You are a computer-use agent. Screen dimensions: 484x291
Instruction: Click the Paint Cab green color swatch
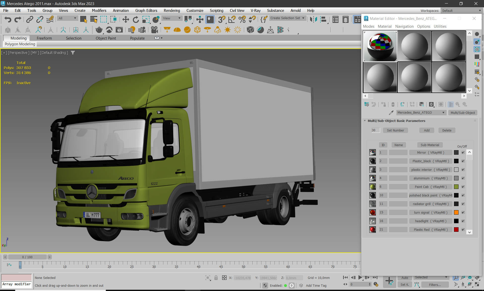[x=456, y=187]
